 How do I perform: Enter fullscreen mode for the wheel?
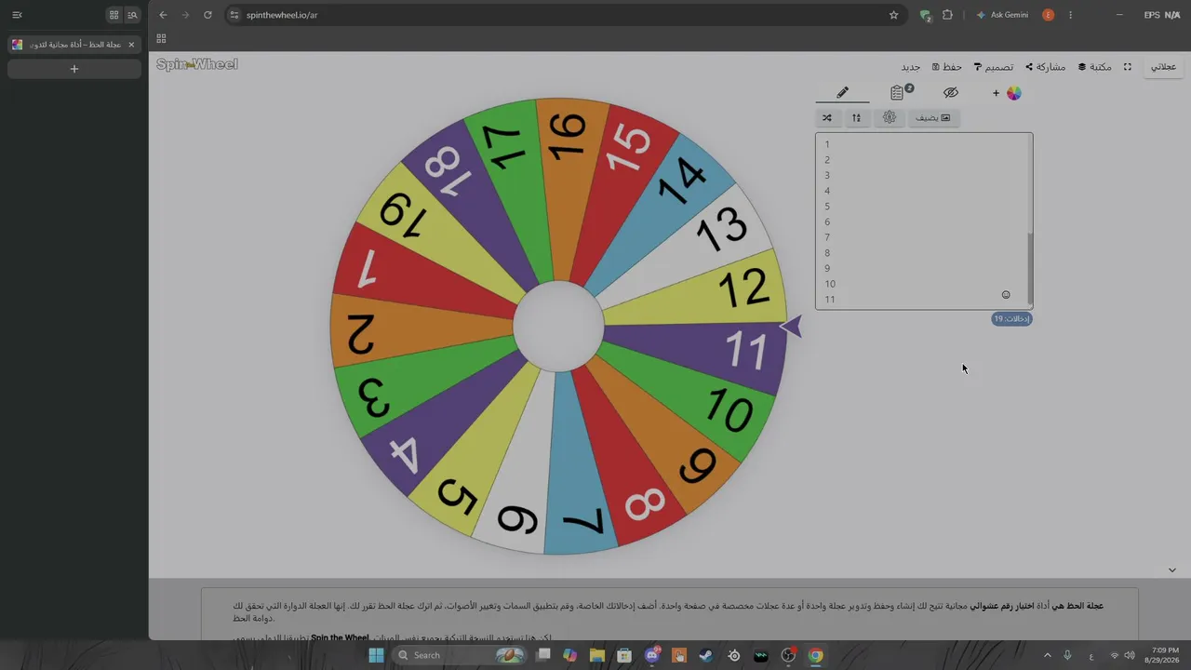tap(1128, 67)
